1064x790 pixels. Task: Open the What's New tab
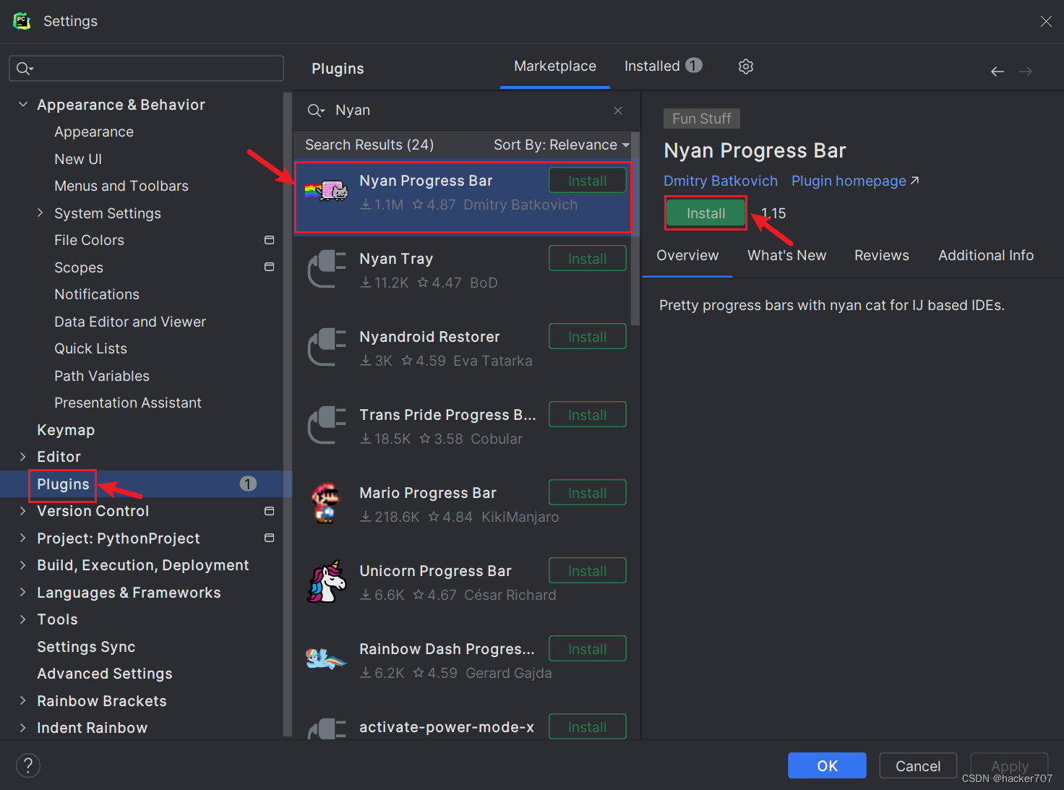(x=786, y=256)
